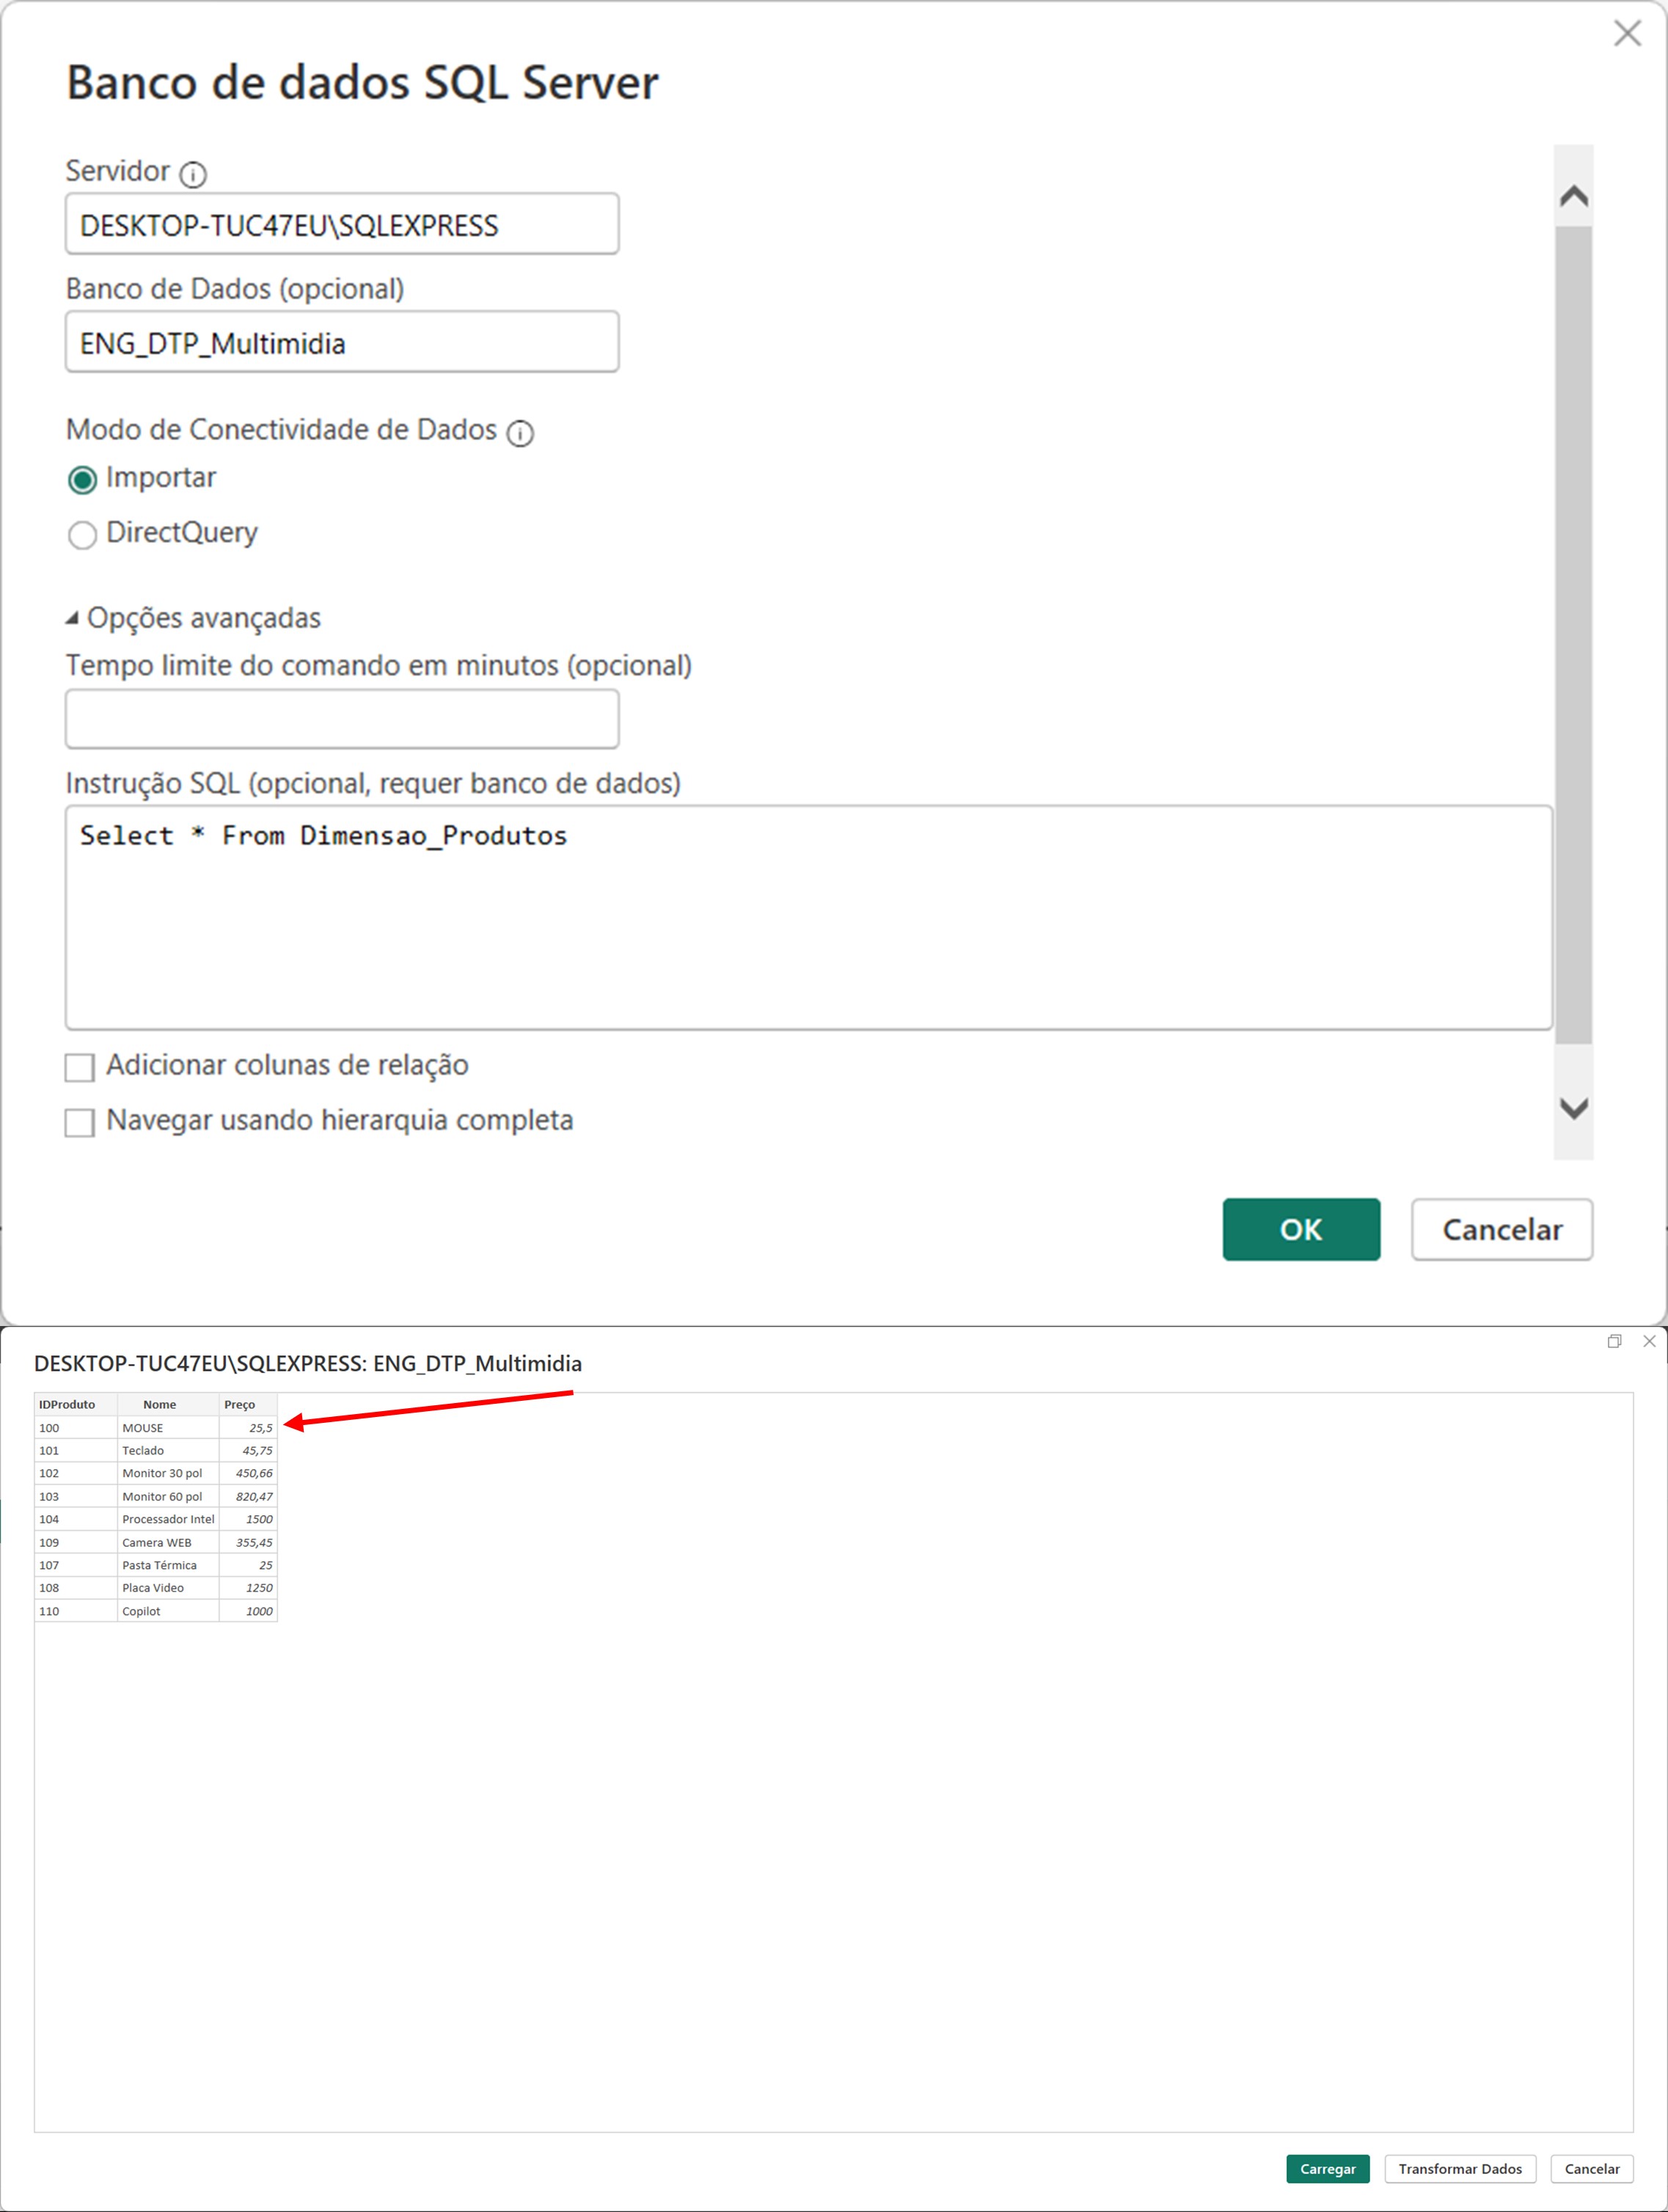Viewport: 1668px width, 2212px height.
Task: Click IDProduto value 108
Action: click(76, 1588)
